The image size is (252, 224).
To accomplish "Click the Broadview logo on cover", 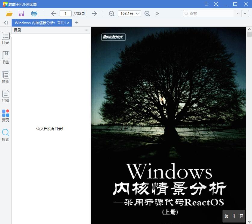I will (x=114, y=37).
